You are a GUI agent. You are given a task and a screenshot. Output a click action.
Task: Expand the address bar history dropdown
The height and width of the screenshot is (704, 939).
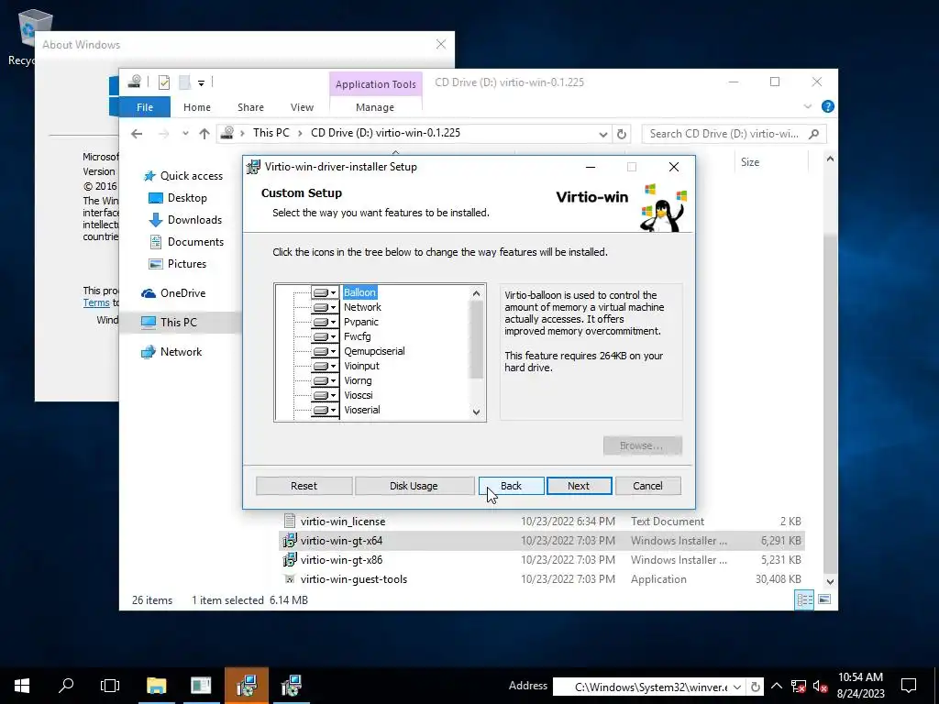click(x=603, y=134)
